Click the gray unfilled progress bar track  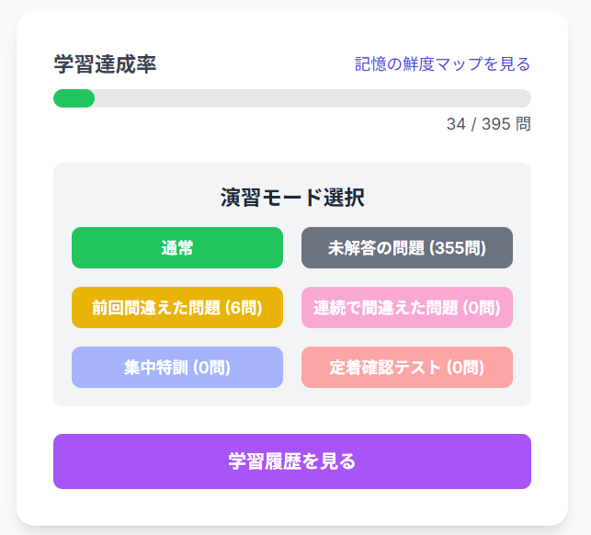coord(313,98)
